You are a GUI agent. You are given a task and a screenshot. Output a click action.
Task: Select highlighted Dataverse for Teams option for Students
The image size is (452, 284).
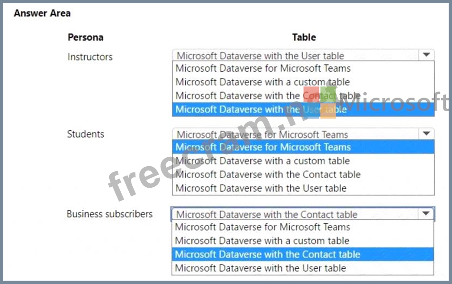click(x=263, y=147)
